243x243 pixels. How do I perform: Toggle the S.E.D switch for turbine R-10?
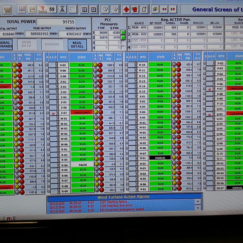[133, 65]
